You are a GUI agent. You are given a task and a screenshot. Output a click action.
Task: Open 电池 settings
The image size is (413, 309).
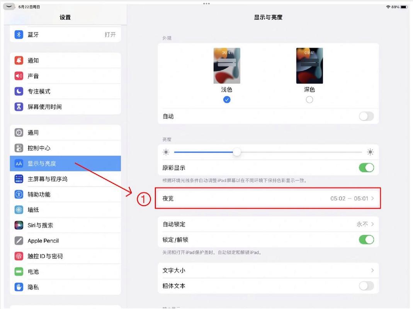tap(65, 272)
